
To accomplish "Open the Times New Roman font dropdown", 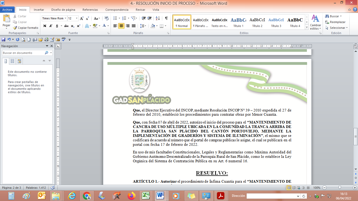I will (x=54, y=18).
